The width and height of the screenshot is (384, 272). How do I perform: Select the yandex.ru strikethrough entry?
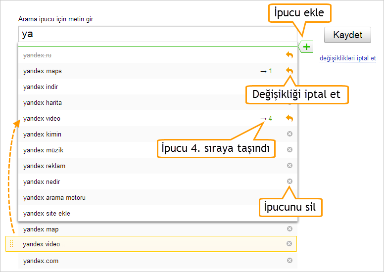37,55
